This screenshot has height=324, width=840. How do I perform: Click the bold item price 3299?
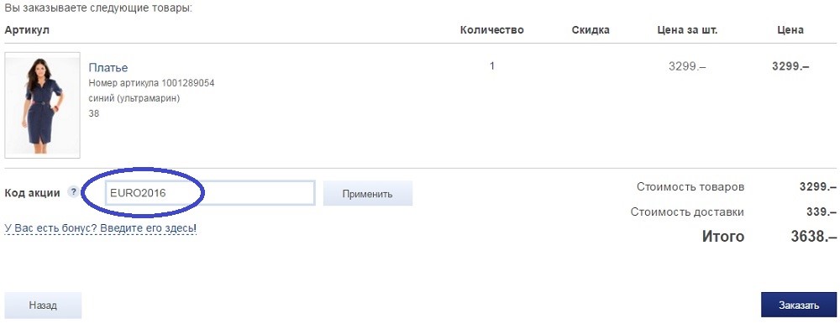[x=790, y=67]
